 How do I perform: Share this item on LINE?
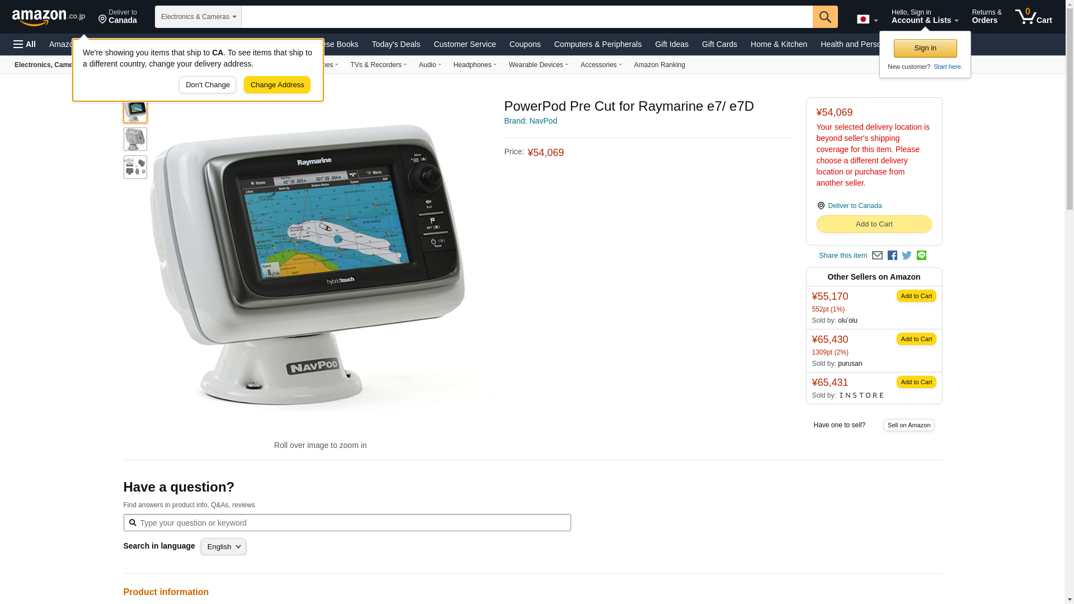coord(921,255)
